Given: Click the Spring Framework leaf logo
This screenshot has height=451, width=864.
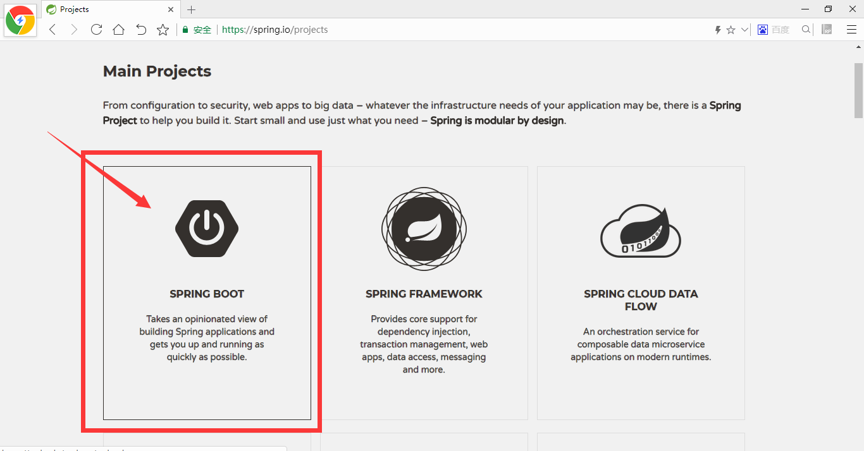Looking at the screenshot, I should click(424, 229).
